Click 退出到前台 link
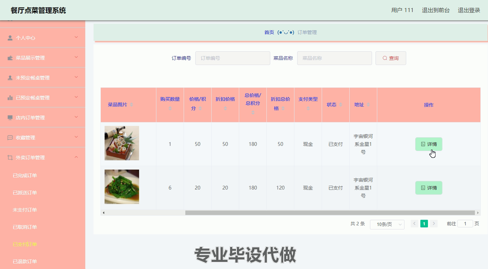This screenshot has width=488, height=269. (x=436, y=10)
